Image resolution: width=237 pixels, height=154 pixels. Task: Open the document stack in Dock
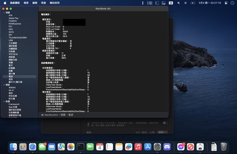[214, 147]
